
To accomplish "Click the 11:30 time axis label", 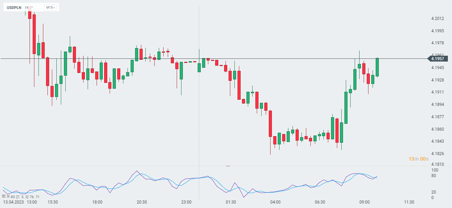I will click(409, 202).
